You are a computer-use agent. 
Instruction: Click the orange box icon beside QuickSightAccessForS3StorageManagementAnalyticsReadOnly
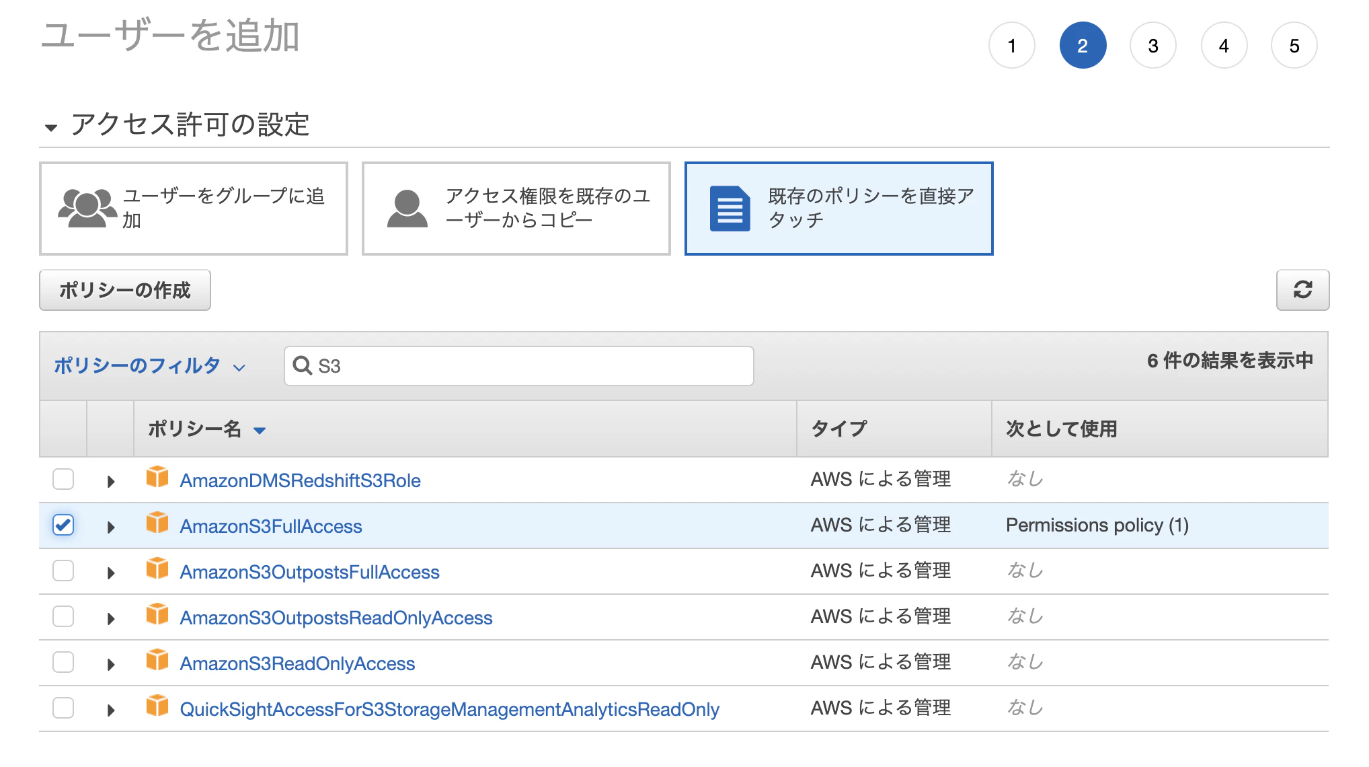click(157, 706)
